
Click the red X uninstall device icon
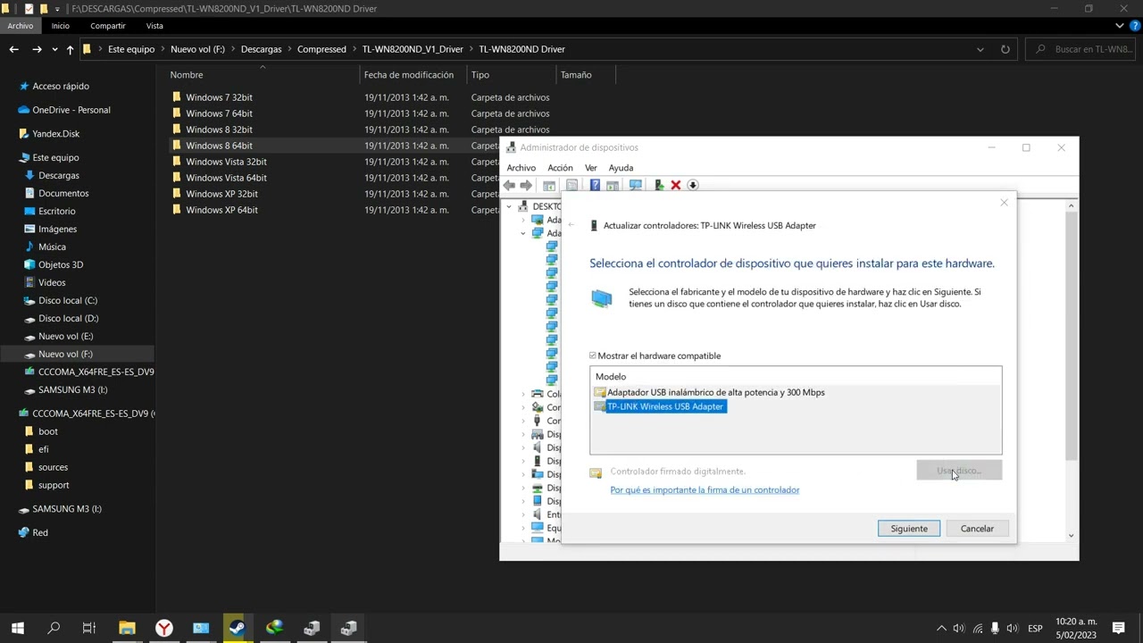676,185
